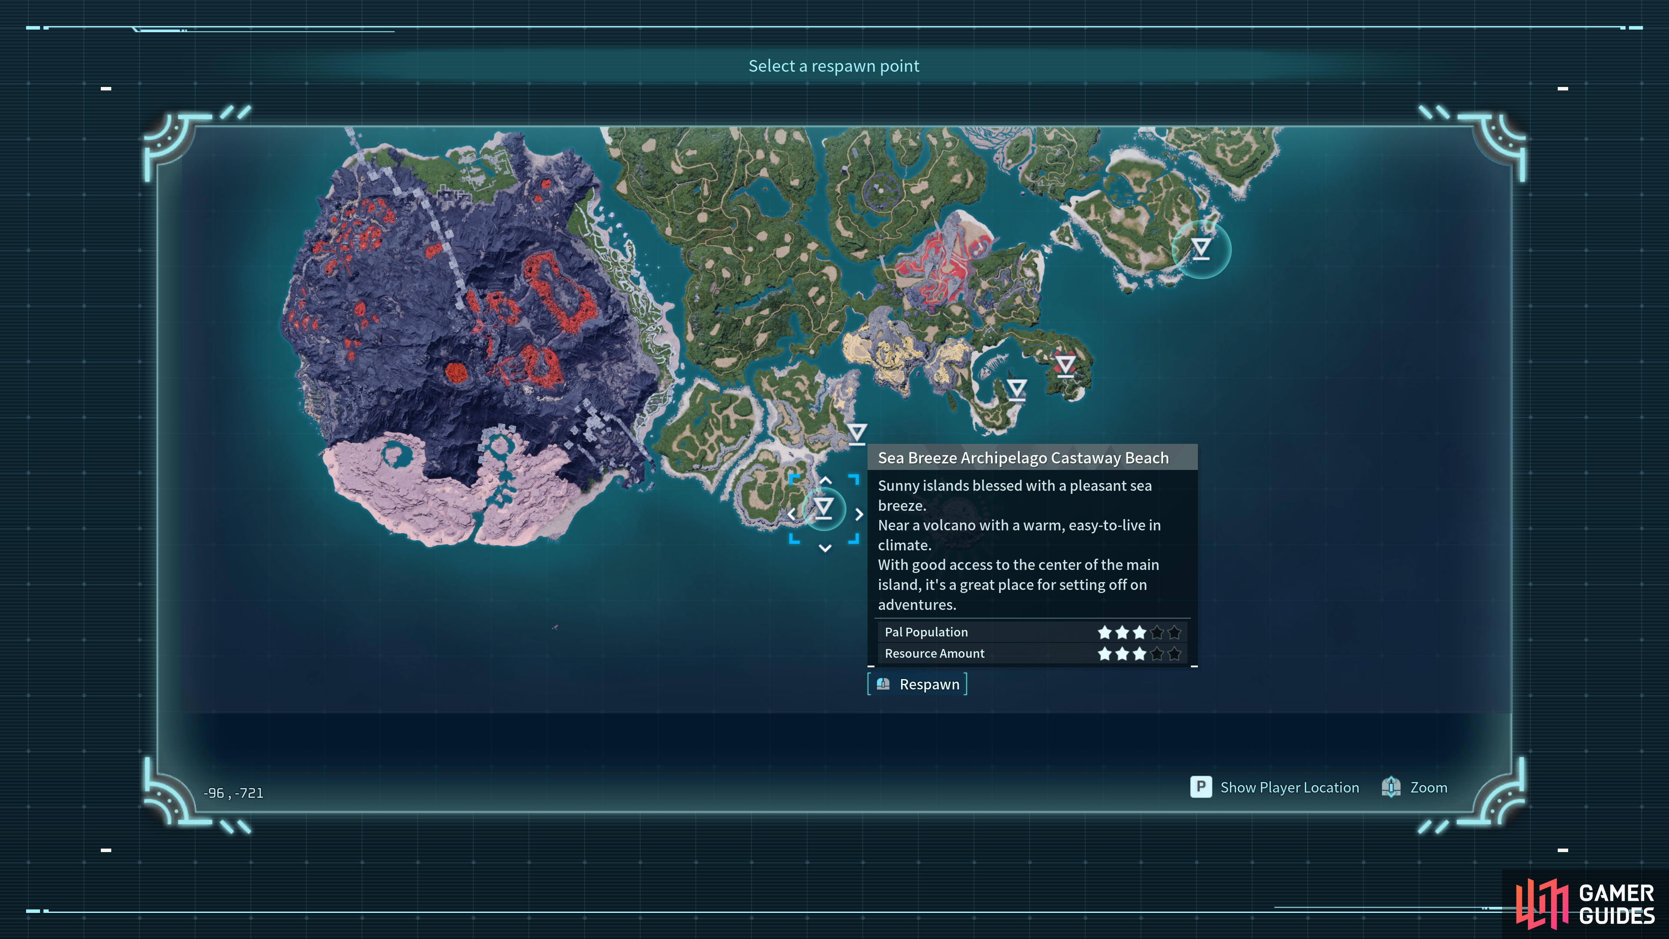
Task: Click the '-96 , -721' coordinates readout
Action: click(x=233, y=793)
